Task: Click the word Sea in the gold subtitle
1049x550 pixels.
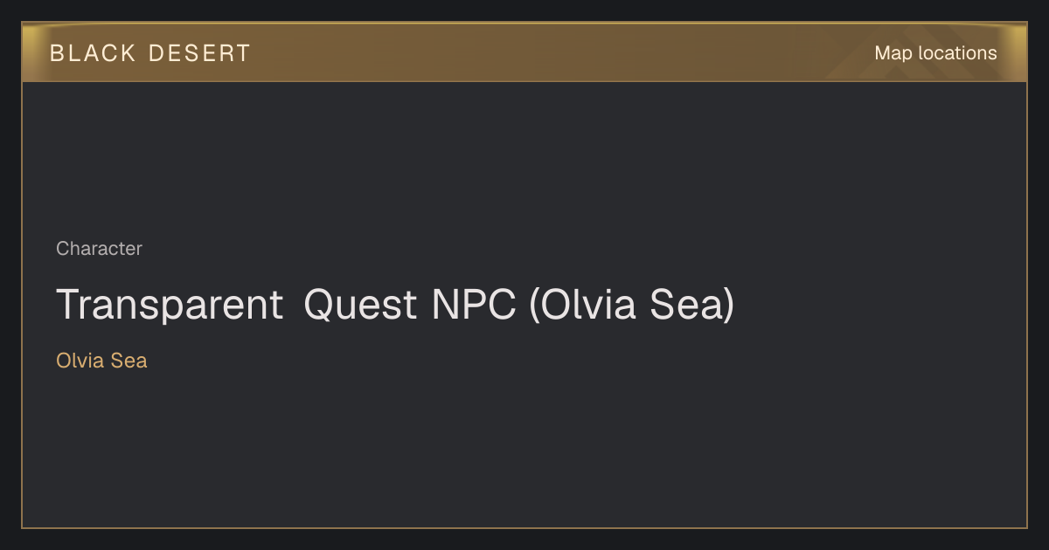Action: click(129, 361)
